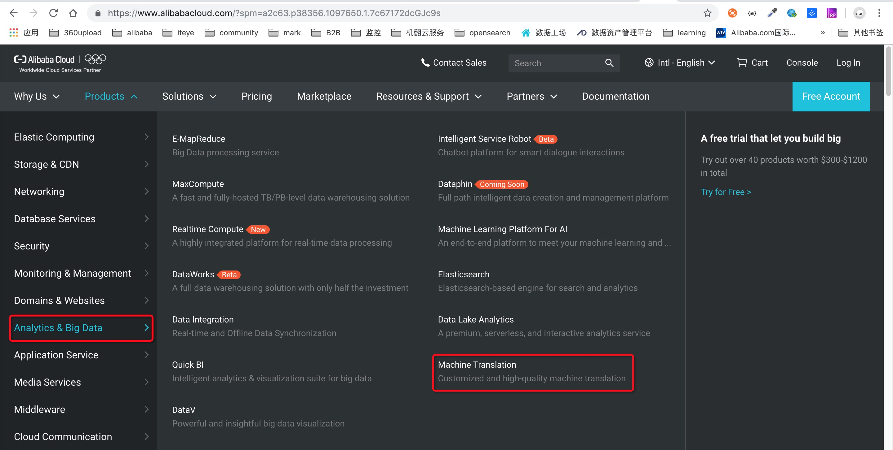Expand the Why Us menu
The width and height of the screenshot is (893, 450).
pyautogui.click(x=37, y=96)
